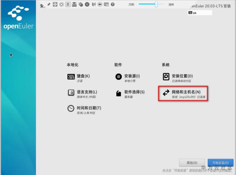
Task: Click the power control icon
Action: click(61, 4)
